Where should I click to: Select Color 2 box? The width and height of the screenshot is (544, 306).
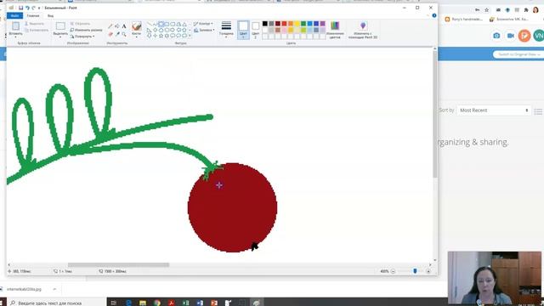coord(255,30)
